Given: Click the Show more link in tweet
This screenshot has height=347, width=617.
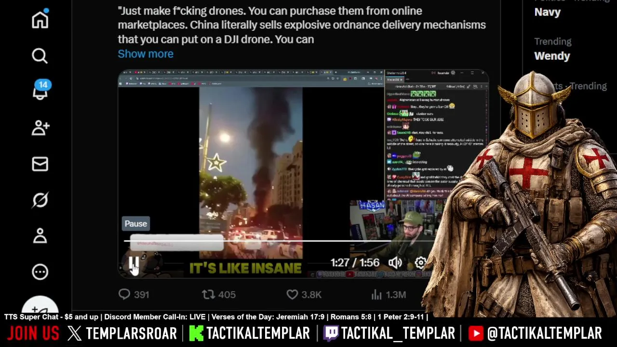Looking at the screenshot, I should pos(146,54).
